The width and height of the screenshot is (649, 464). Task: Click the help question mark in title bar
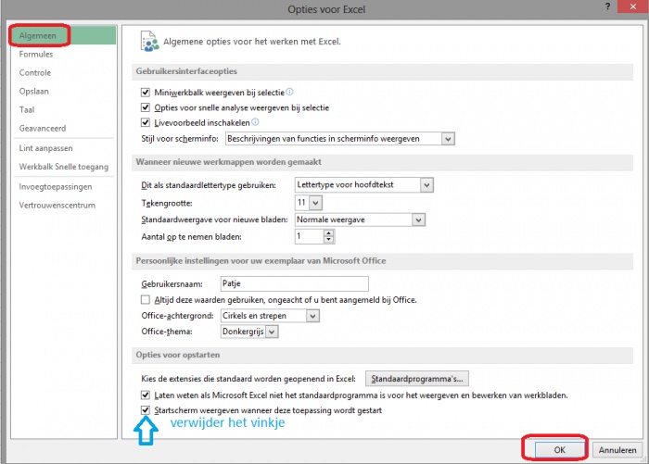click(x=607, y=6)
